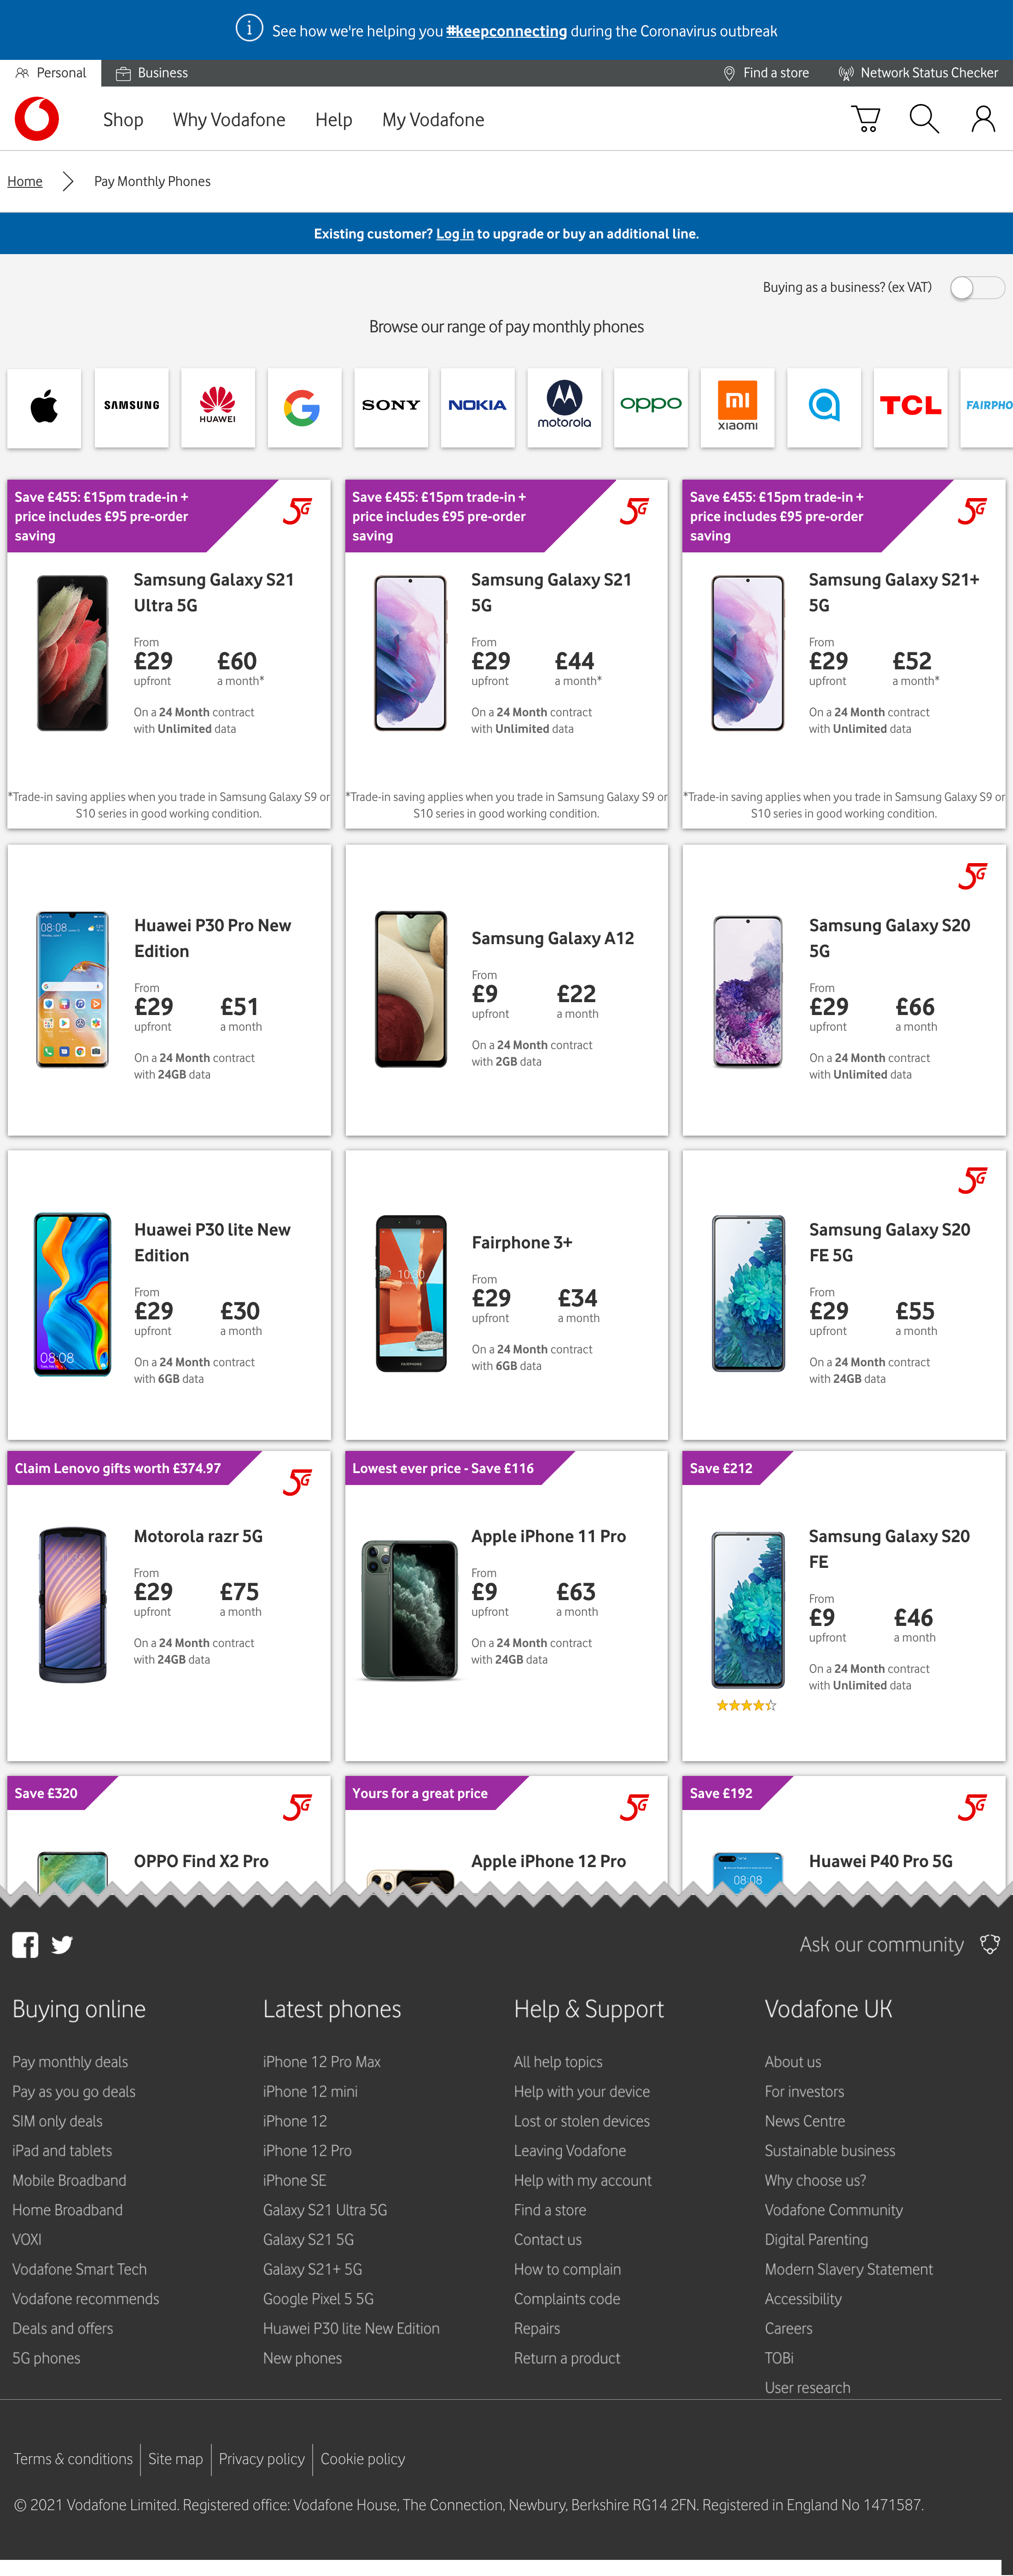
Task: Open the Twitter icon in footer
Action: tap(62, 1944)
